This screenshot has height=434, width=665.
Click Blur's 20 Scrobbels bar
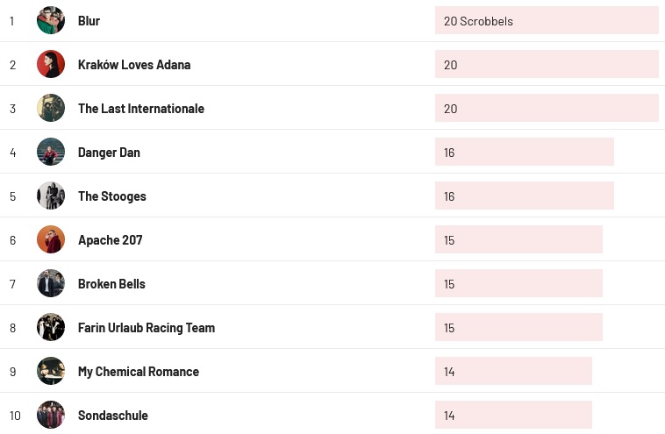pyautogui.click(x=546, y=21)
